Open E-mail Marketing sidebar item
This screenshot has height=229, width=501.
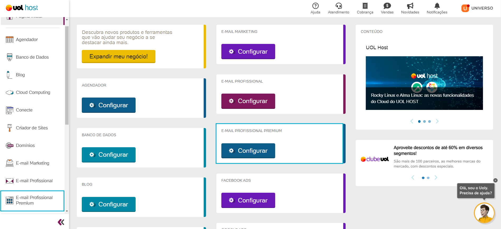coord(32,163)
